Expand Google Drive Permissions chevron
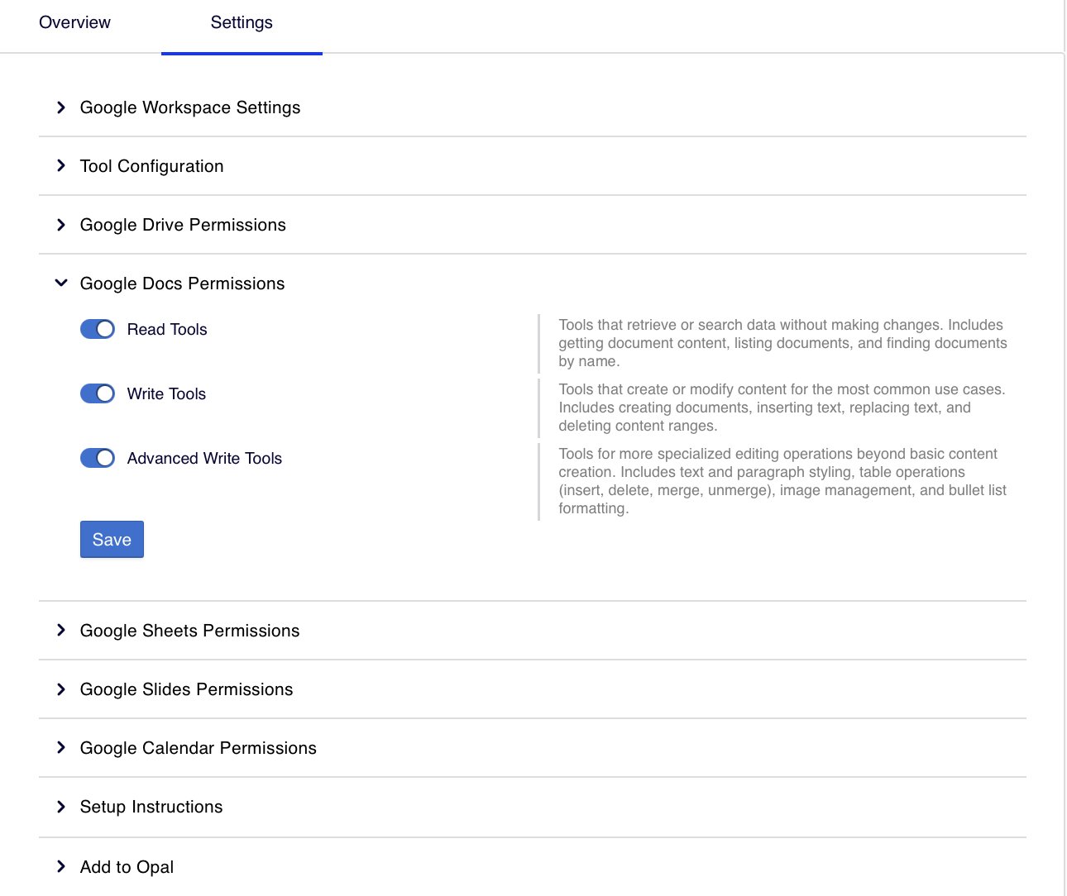The image size is (1067, 896). [x=61, y=225]
